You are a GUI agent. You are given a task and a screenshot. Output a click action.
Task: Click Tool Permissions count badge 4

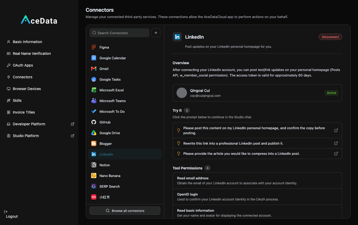click(x=208, y=168)
